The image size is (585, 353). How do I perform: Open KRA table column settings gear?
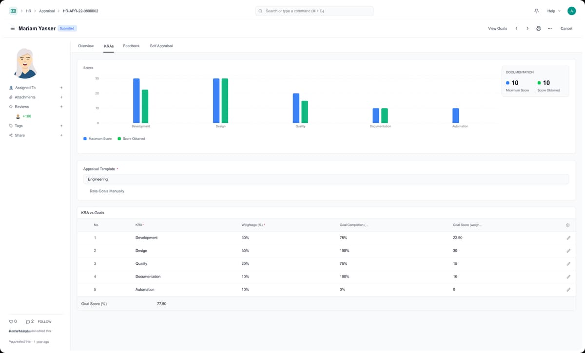click(568, 225)
